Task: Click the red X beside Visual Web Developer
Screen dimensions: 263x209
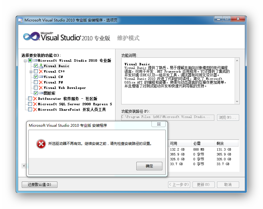Action: (x=41, y=88)
